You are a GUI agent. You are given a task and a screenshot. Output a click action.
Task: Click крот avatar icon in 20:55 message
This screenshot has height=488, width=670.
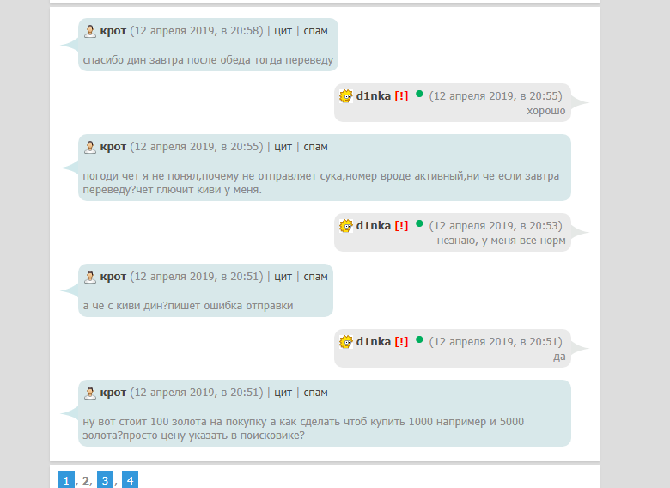pos(89,147)
